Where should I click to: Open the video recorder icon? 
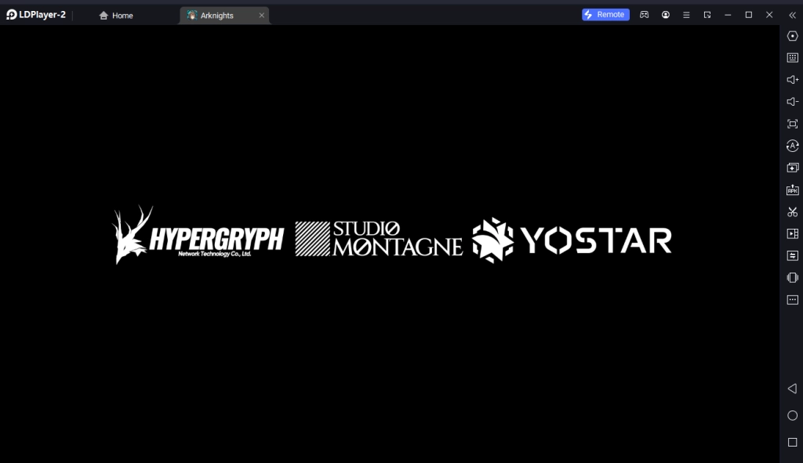tap(792, 233)
